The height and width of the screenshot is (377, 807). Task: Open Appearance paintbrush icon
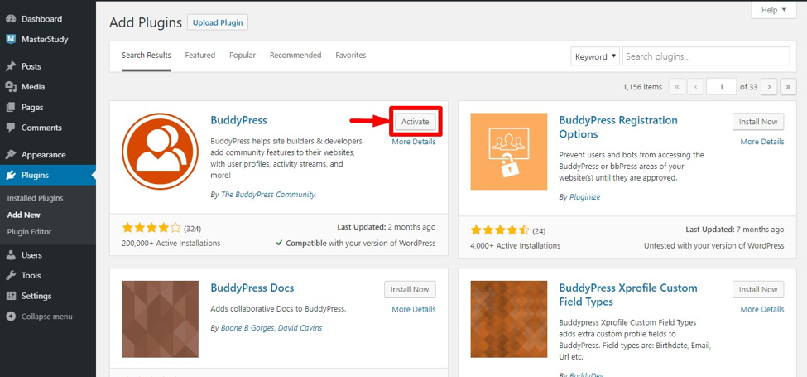tap(11, 155)
